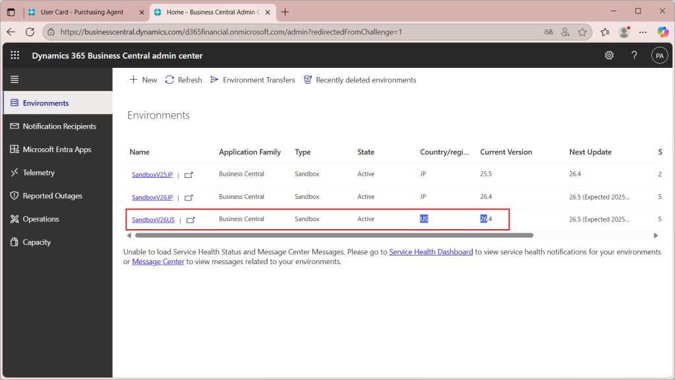Open the browser favorites list
675x380 pixels.
click(x=605, y=32)
